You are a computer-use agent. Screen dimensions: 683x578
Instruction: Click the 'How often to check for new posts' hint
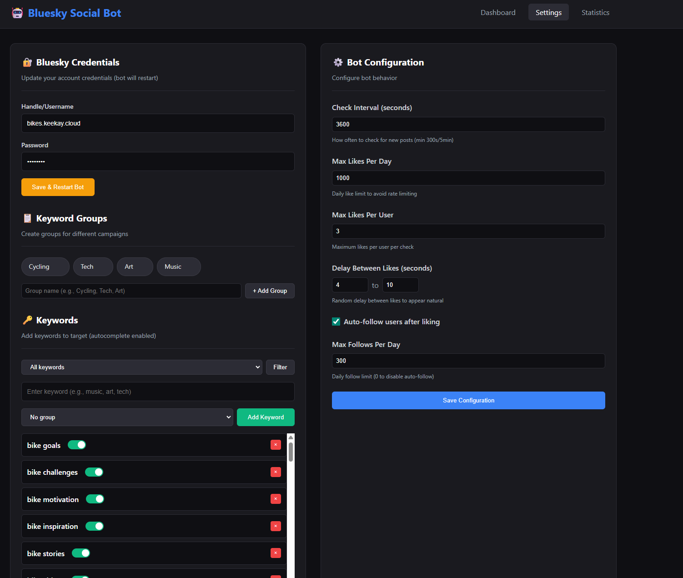point(392,140)
